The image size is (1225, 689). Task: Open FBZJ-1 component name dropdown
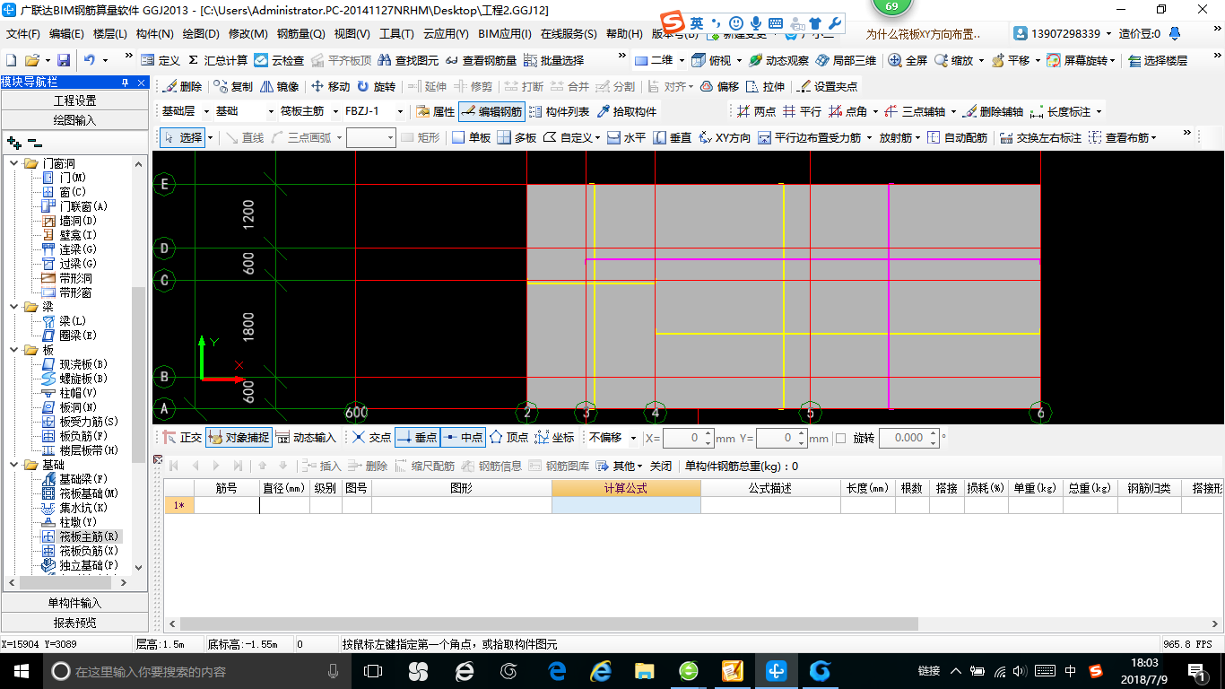pos(401,112)
